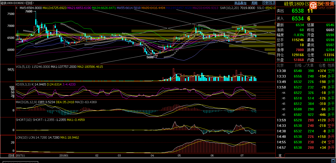Click the 性质 column header
This screenshot has height=163, width=336.
(x=331, y=65)
